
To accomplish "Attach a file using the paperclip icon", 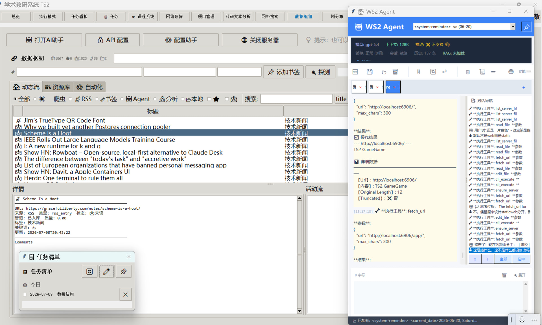I will click(419, 72).
